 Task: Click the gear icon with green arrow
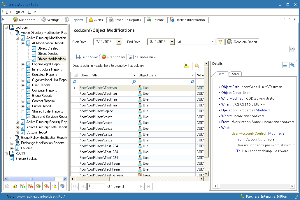(x=38, y=186)
